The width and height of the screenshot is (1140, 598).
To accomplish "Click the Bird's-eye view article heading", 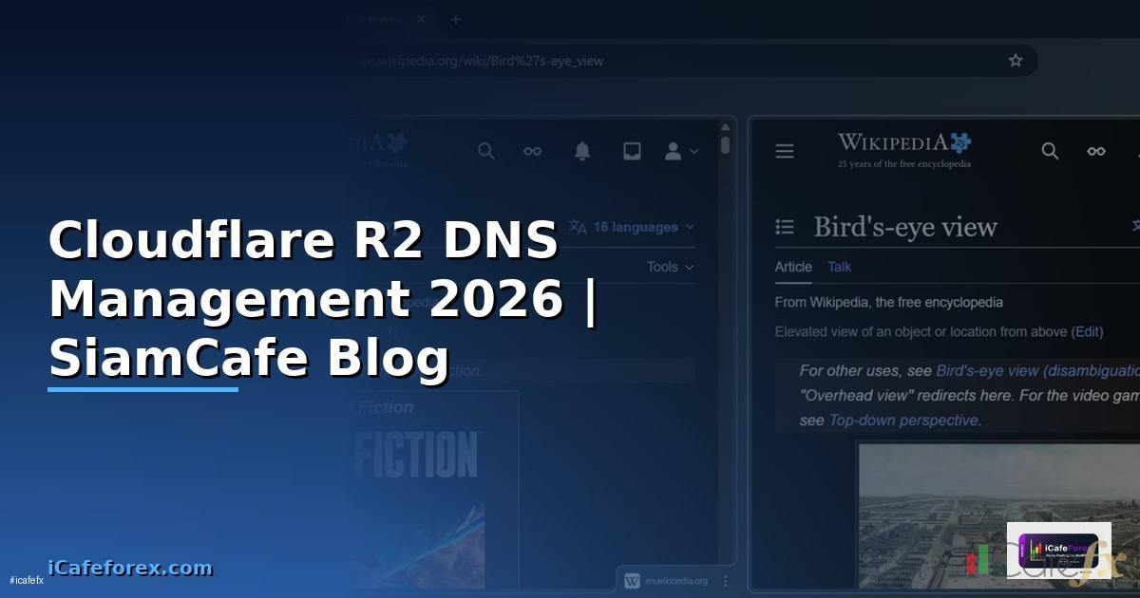I will (905, 227).
